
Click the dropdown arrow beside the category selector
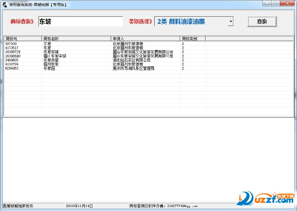click(x=230, y=21)
